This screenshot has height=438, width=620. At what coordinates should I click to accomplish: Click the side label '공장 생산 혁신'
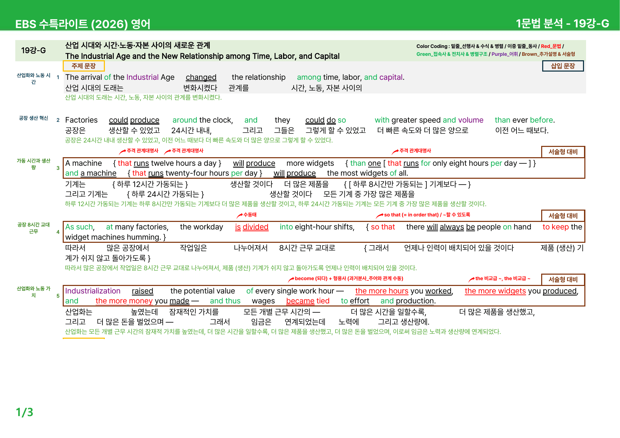click(34, 118)
